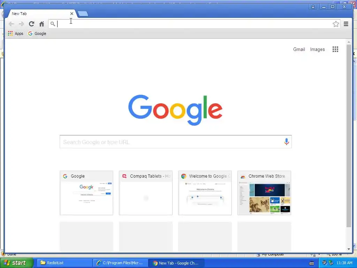Focus the address bar field
Screen dimensions: 357x268
194,24
